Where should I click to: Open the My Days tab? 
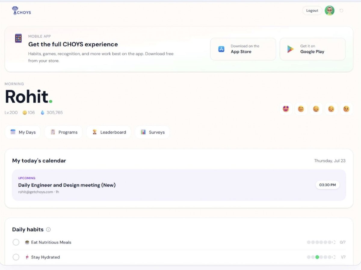point(23,132)
